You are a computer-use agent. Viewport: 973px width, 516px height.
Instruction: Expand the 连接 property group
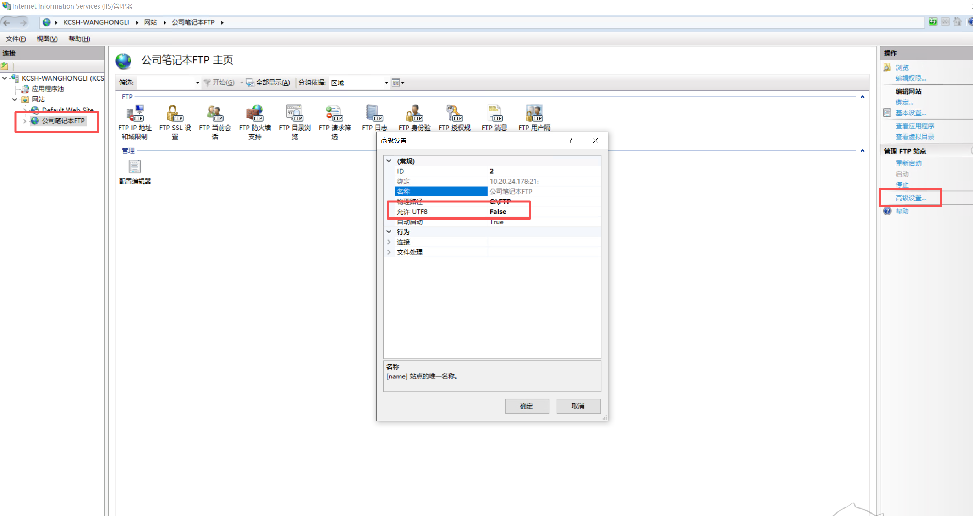click(x=389, y=242)
